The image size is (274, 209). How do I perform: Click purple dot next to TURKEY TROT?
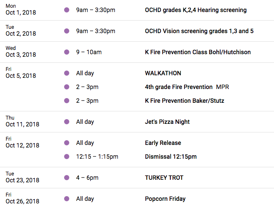coord(67,178)
